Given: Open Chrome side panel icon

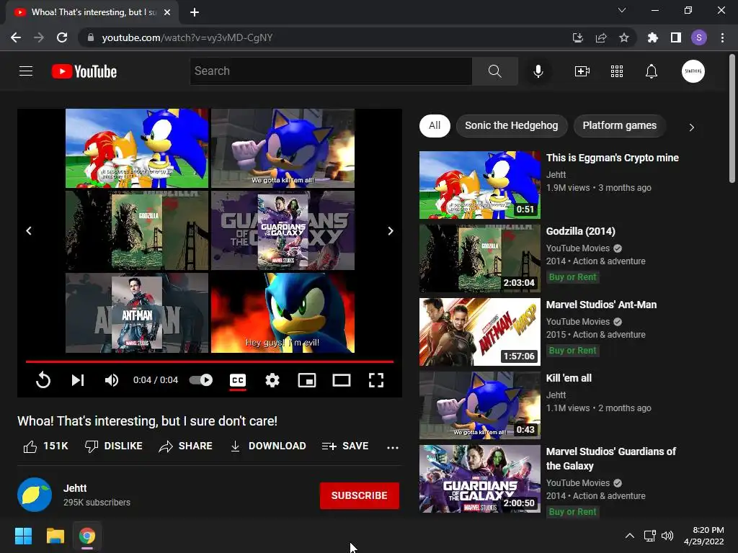Looking at the screenshot, I should [676, 37].
